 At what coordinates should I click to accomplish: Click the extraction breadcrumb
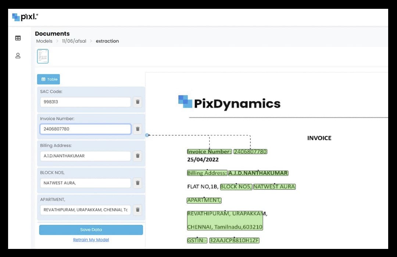pyautogui.click(x=107, y=41)
